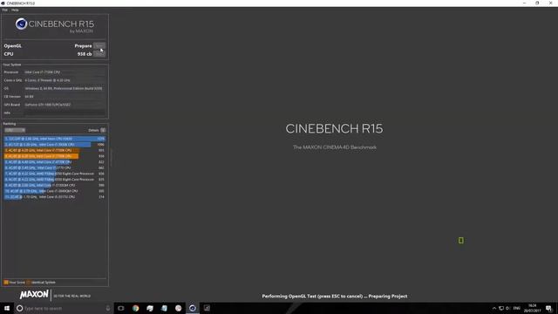Select rank 1 Intel Xeon row
558x314 pixels.
(55, 139)
